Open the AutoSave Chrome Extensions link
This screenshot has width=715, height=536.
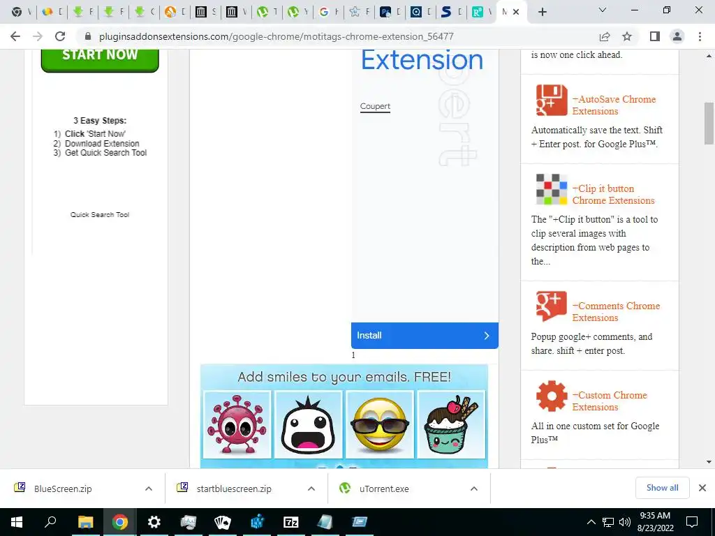[x=614, y=105]
